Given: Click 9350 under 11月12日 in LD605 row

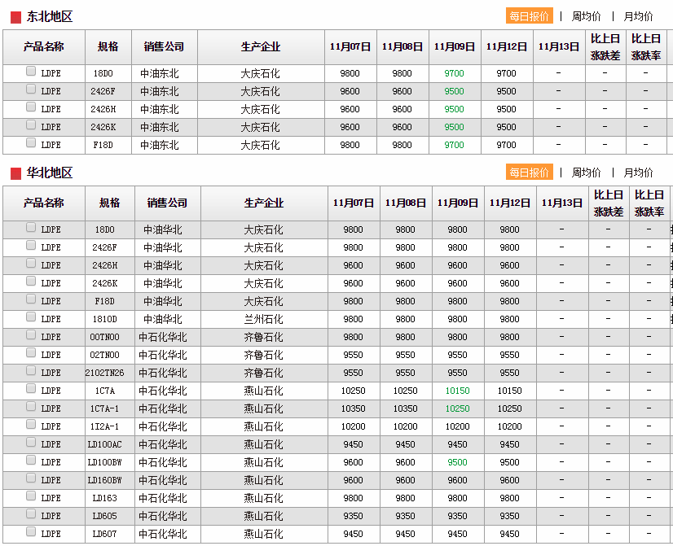Looking at the screenshot, I should [x=509, y=516].
